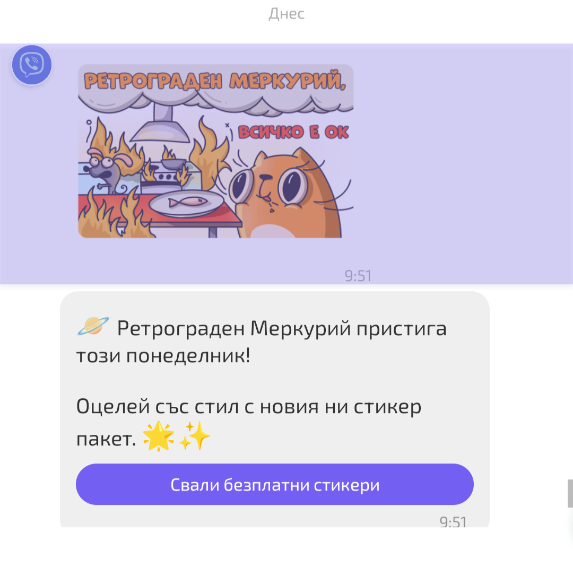This screenshot has width=573, height=577.
Task: Click the sparkles emoji
Action: pyautogui.click(x=194, y=436)
